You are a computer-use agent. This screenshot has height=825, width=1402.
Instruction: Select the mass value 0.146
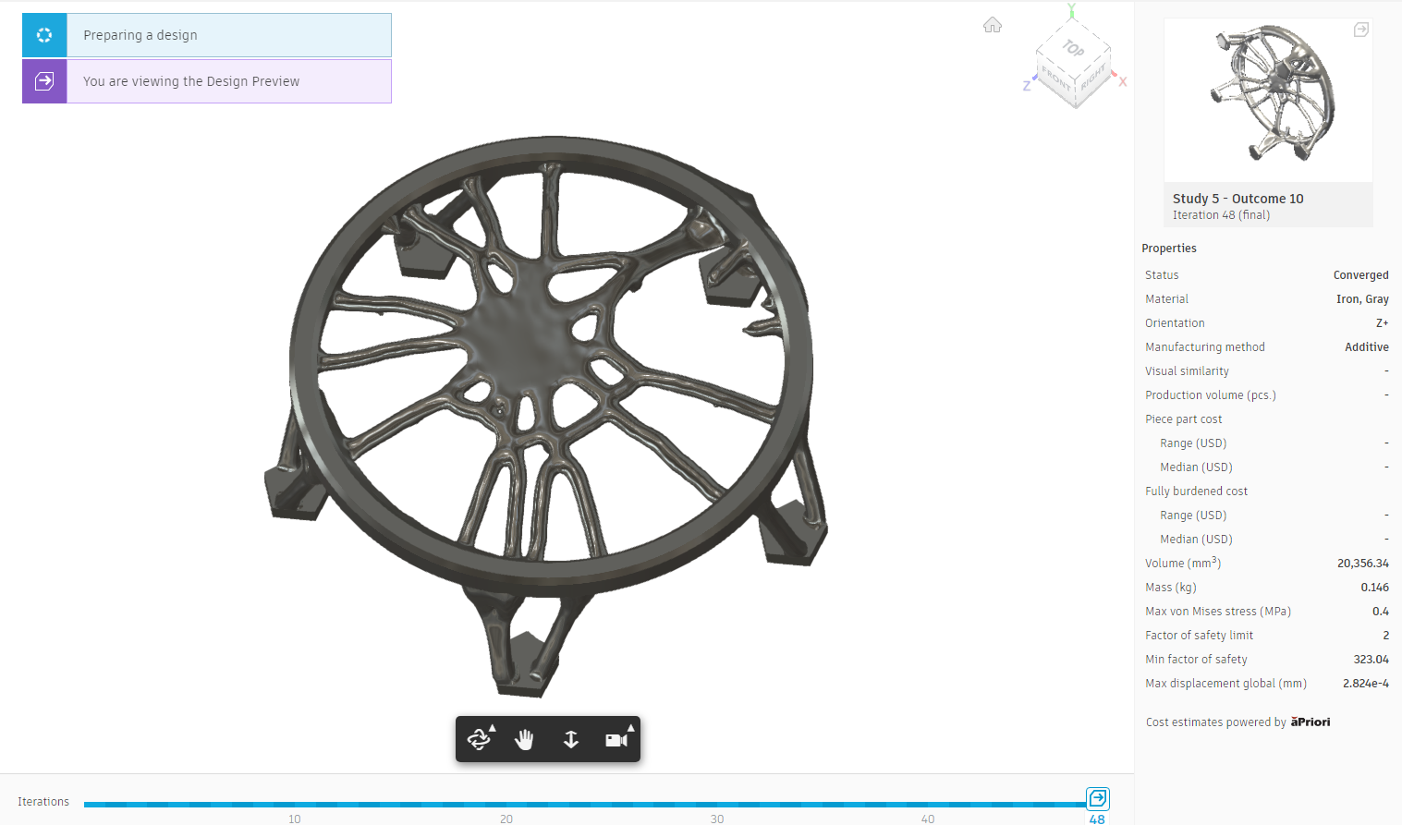coord(1374,588)
